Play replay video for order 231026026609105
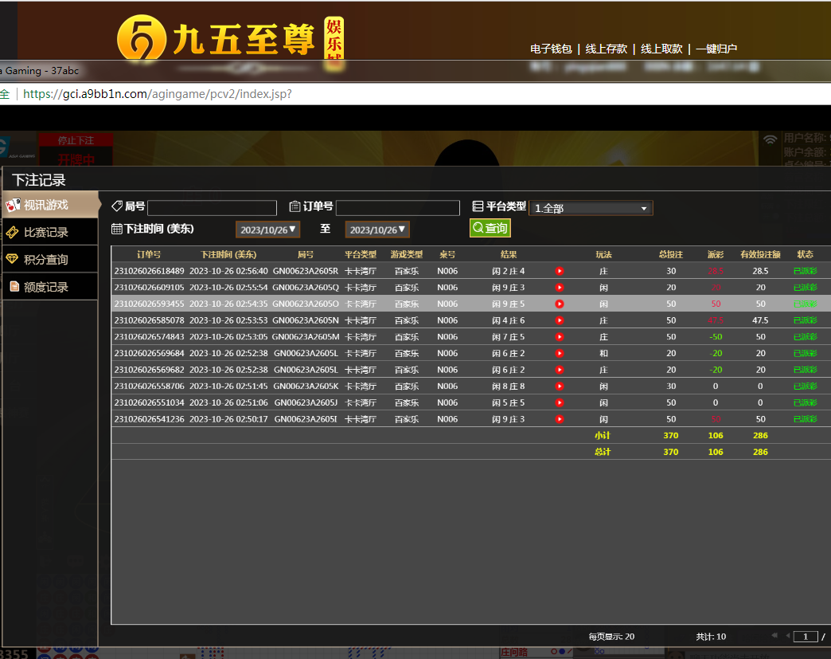This screenshot has width=831, height=659. click(559, 288)
